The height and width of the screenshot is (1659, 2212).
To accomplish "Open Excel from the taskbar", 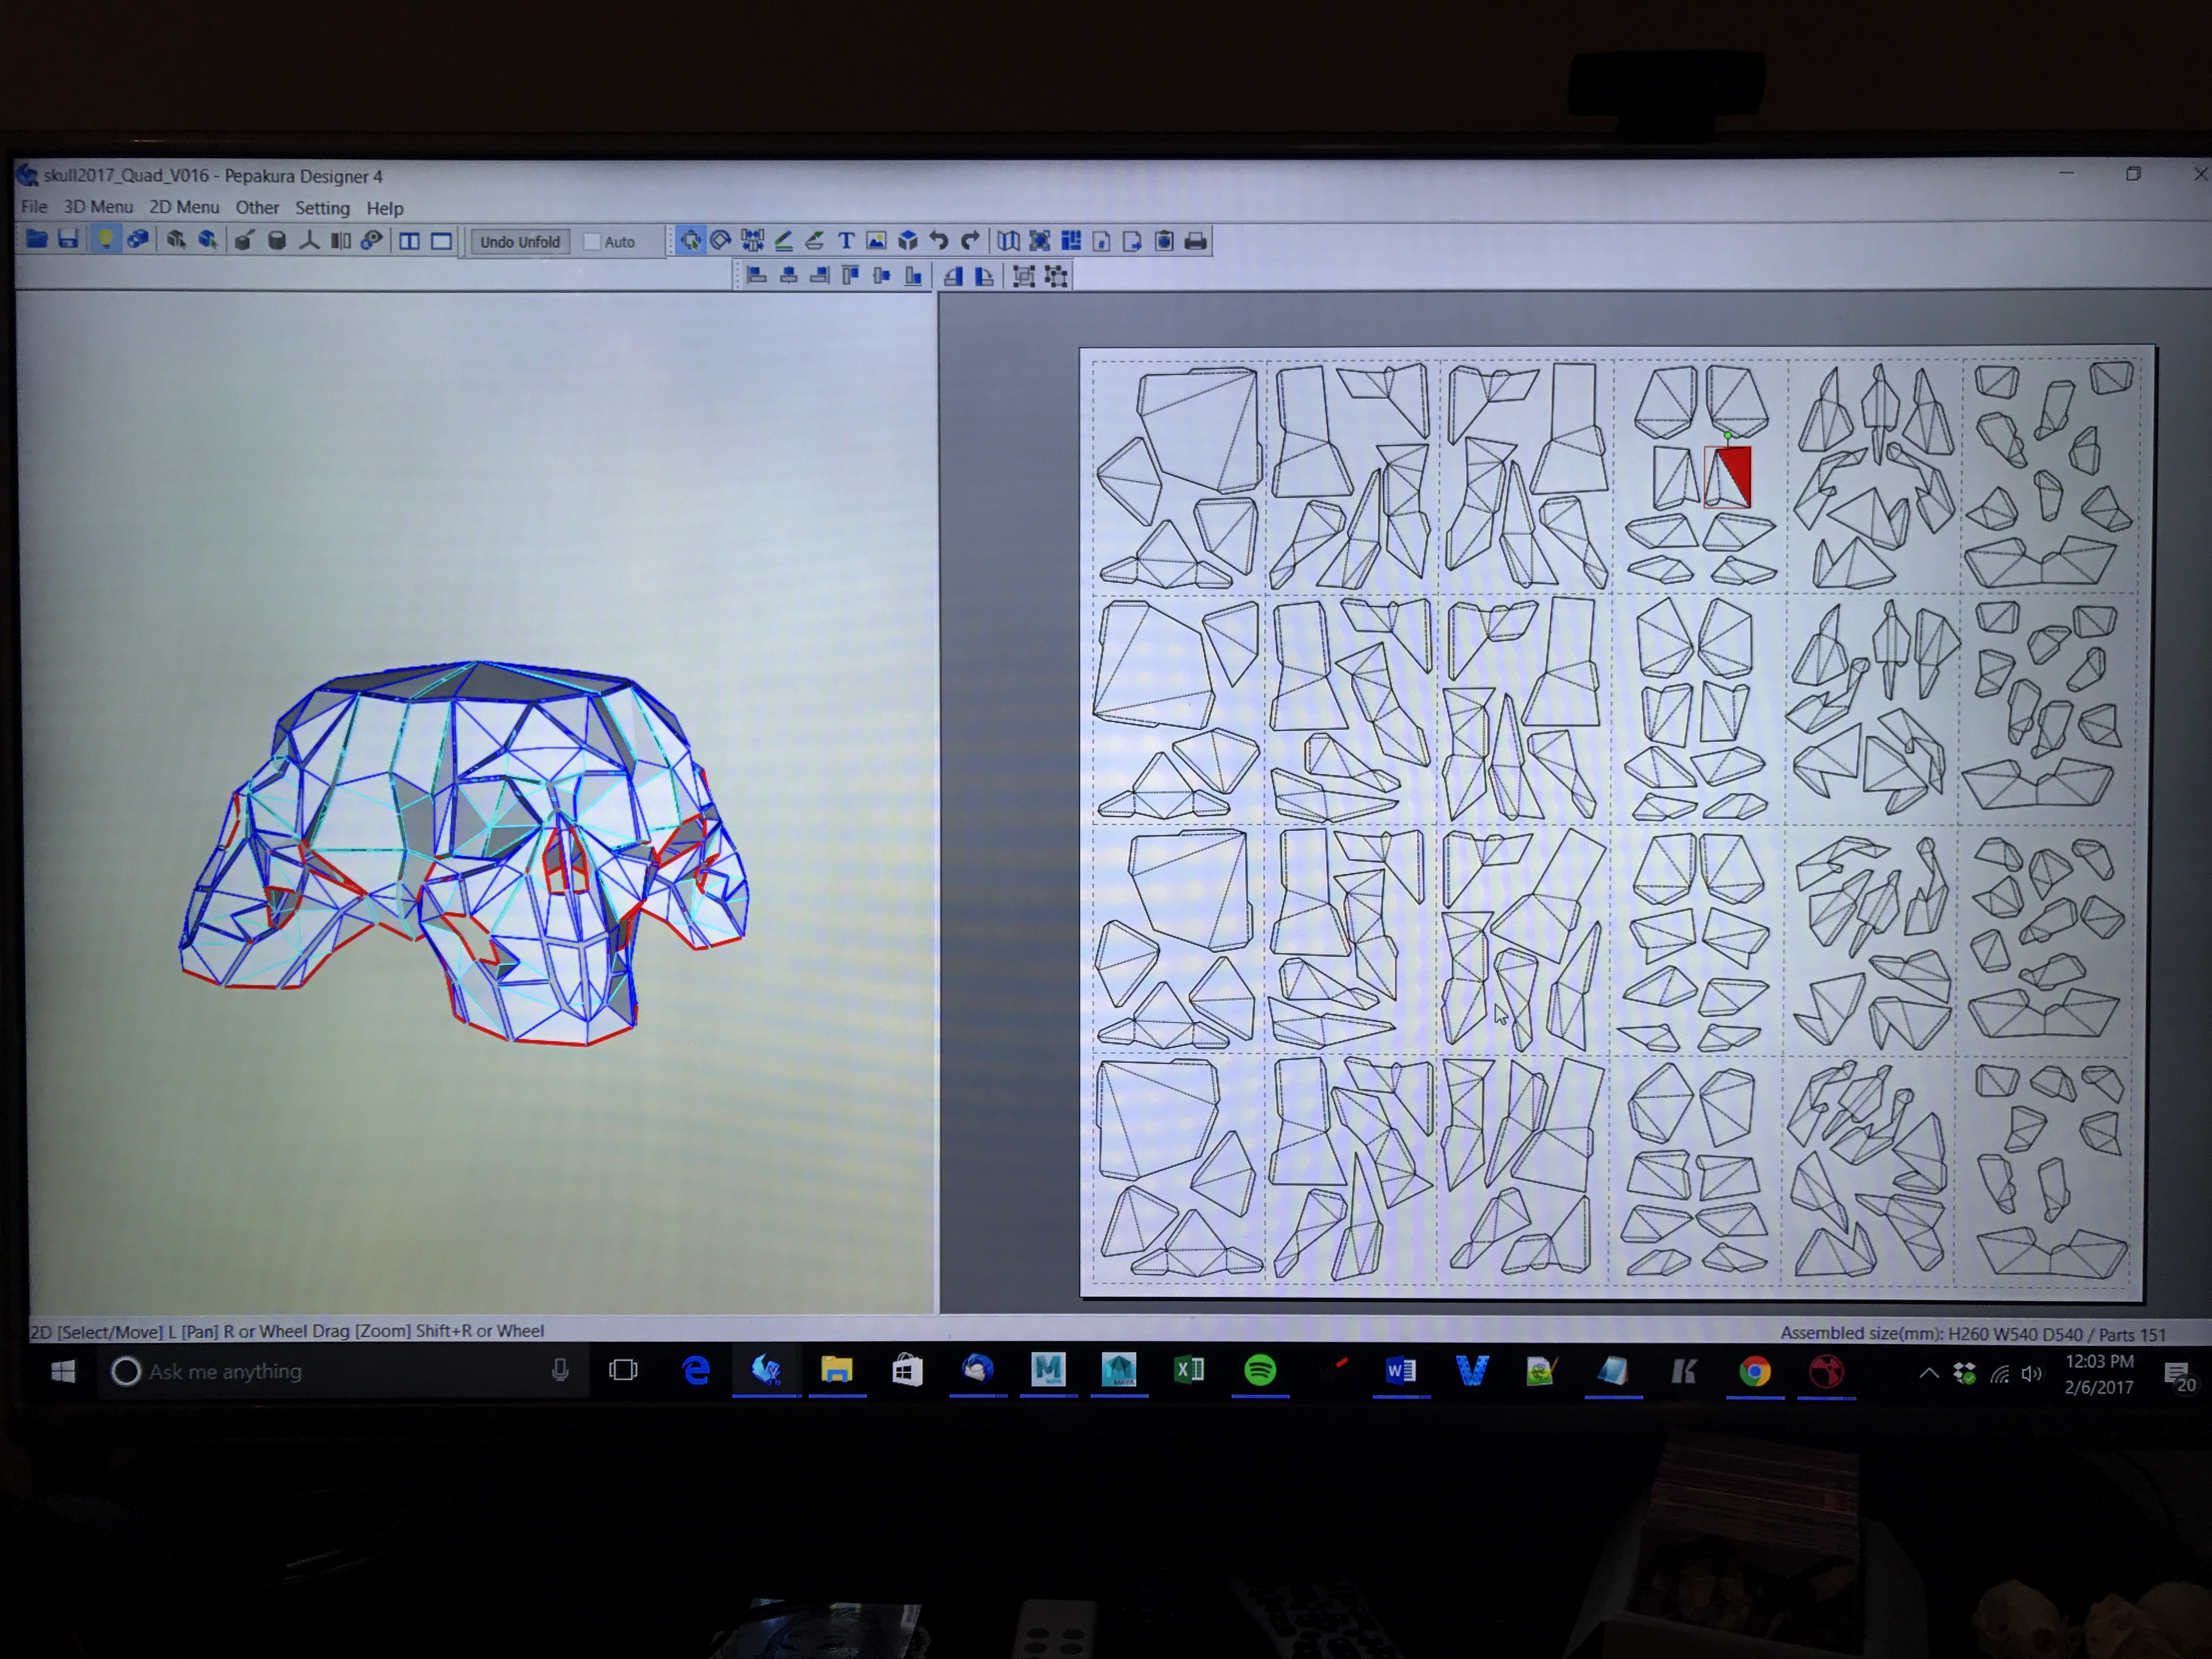I will pos(1189,1370).
